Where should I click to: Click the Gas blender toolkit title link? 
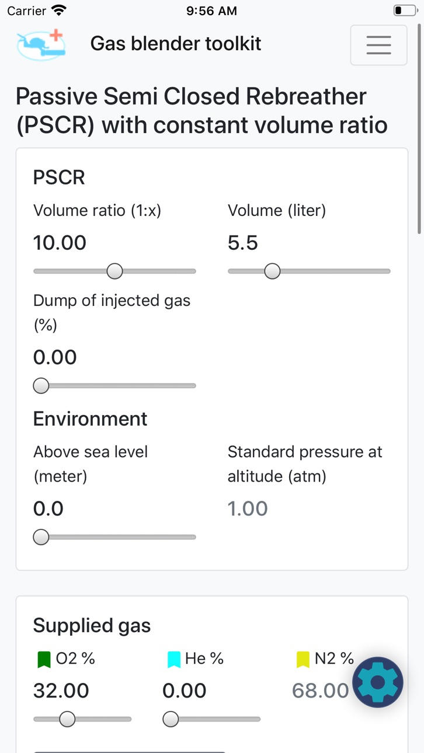pyautogui.click(x=176, y=44)
